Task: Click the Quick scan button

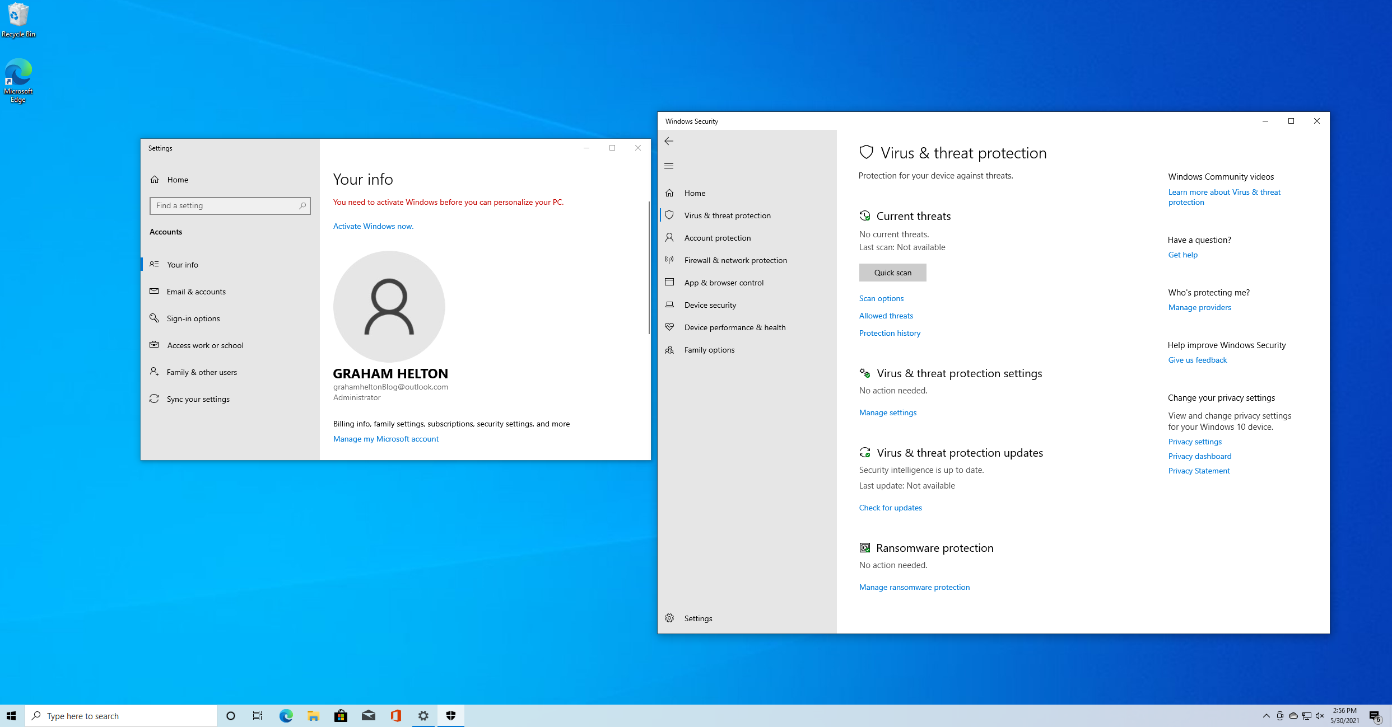Action: pos(892,273)
